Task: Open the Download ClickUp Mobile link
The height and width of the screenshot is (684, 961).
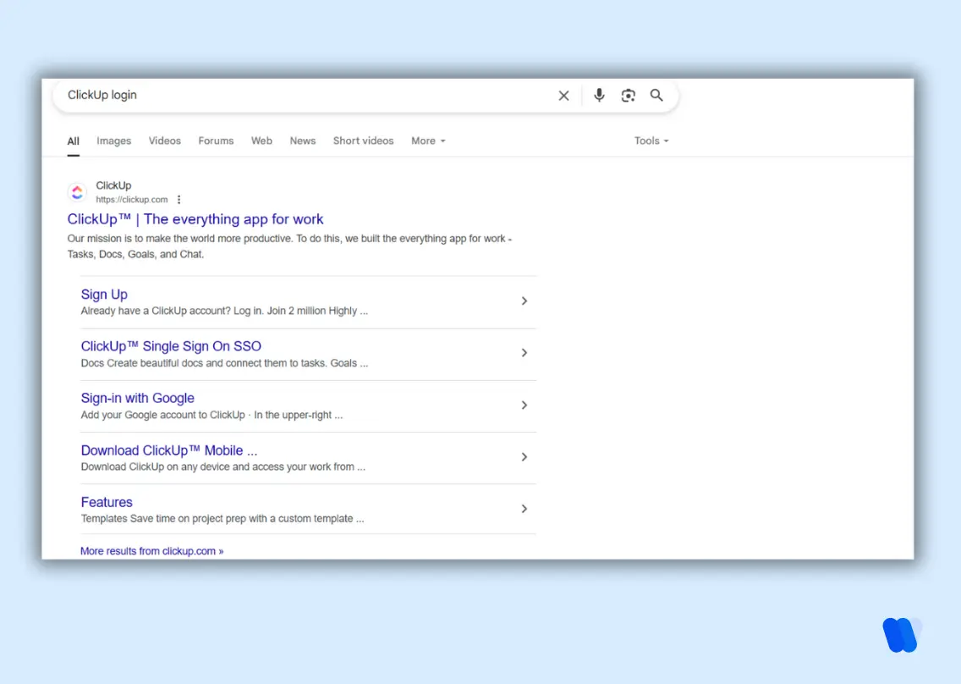Action: click(x=168, y=450)
